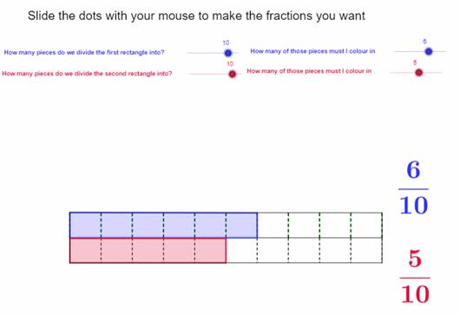Click the red shaded region of second rectangle

pyautogui.click(x=148, y=250)
